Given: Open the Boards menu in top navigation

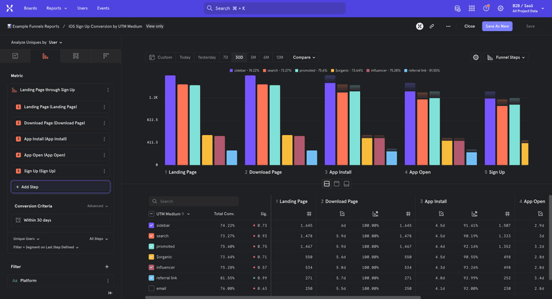Looking at the screenshot, I should coord(30,8).
